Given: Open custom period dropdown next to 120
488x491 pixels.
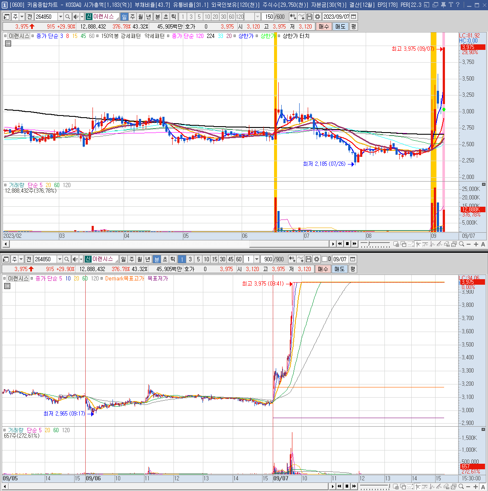Looking at the screenshot, I should (x=257, y=17).
